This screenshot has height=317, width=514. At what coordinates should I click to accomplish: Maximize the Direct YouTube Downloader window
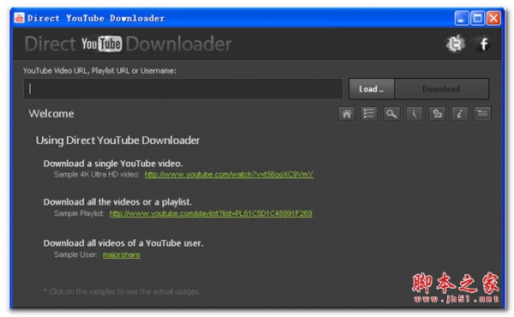(x=477, y=18)
